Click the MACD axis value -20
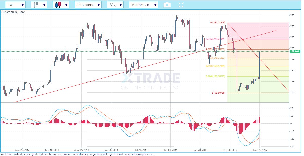 tap(292, 139)
